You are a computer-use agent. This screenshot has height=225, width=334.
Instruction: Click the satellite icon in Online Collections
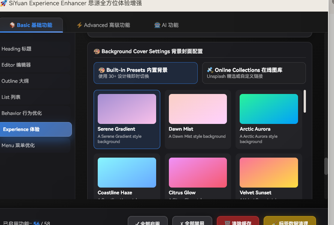210,70
